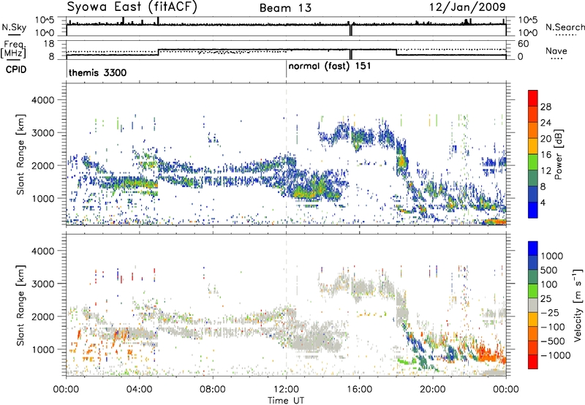Viewport: 585px width, 405px height.
Task: Click the '20:00' time axis tick
Action: click(433, 390)
